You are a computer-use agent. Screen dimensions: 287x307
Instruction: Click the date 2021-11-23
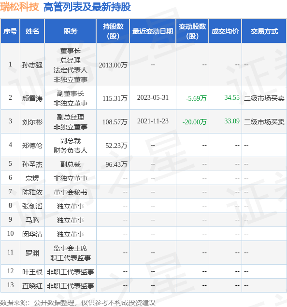(x=153, y=121)
